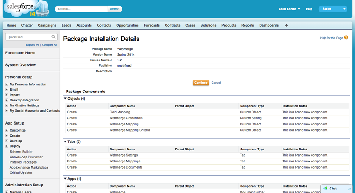Switch to the Dashboards tab
Screen dimensions: 355x193
coord(269,25)
